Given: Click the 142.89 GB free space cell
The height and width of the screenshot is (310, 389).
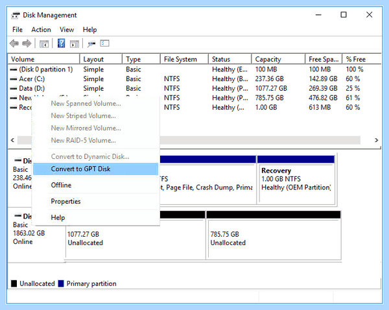Looking at the screenshot, I should point(323,79).
